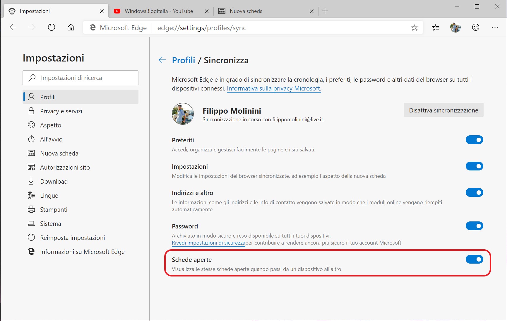Open Informazioni su Microsoft Edge
Image resolution: width=507 pixels, height=321 pixels.
[80, 252]
